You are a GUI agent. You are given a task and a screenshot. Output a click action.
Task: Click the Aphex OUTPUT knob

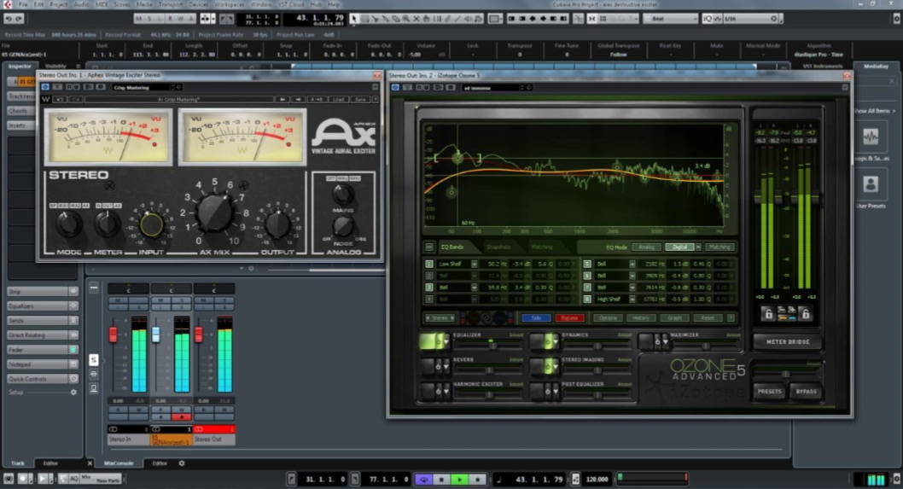[278, 224]
